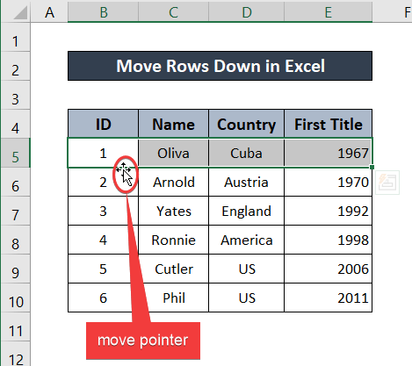The width and height of the screenshot is (412, 366).
Task: Select the cell containing 'Cuba'
Action: pos(246,153)
